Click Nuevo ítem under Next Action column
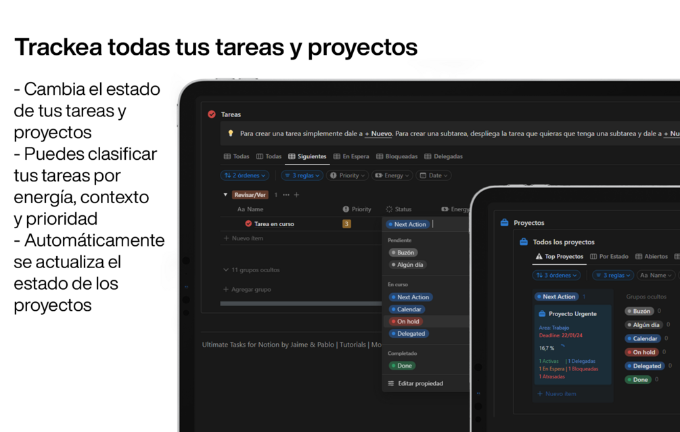 point(557,394)
